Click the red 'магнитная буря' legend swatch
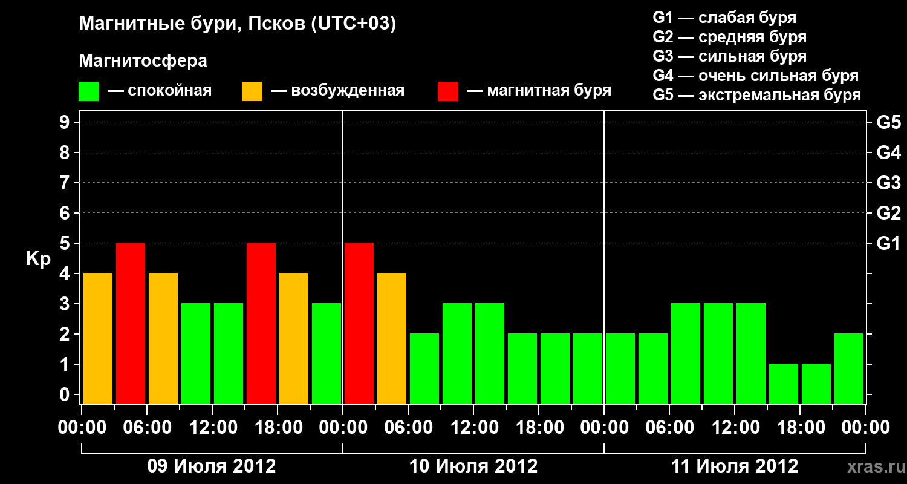This screenshot has width=907, height=484. 447,91
